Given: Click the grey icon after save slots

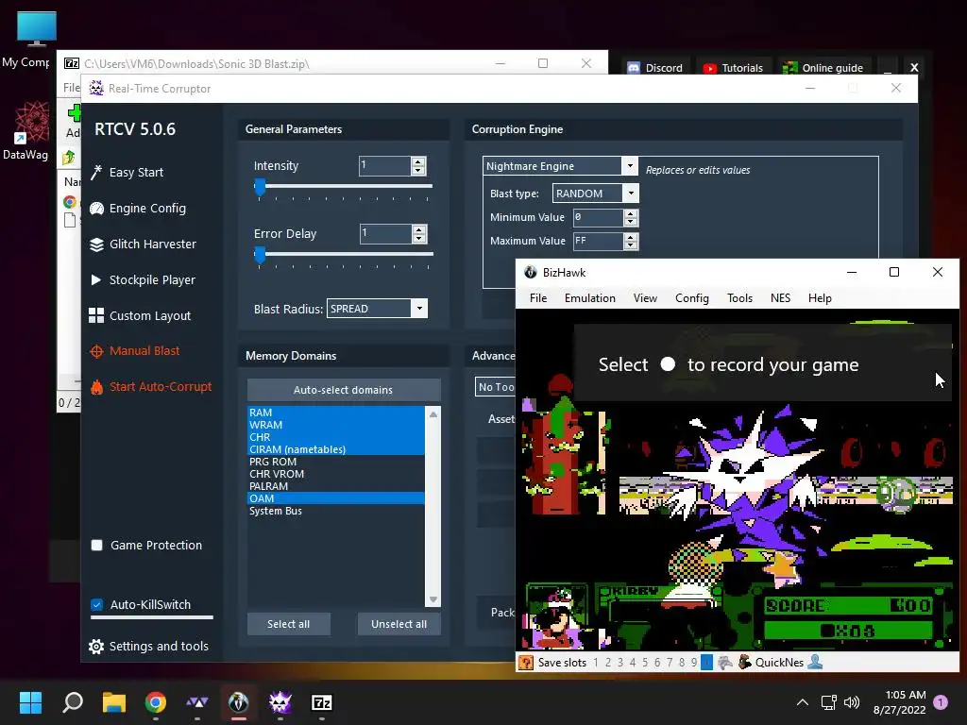Looking at the screenshot, I should (725, 663).
